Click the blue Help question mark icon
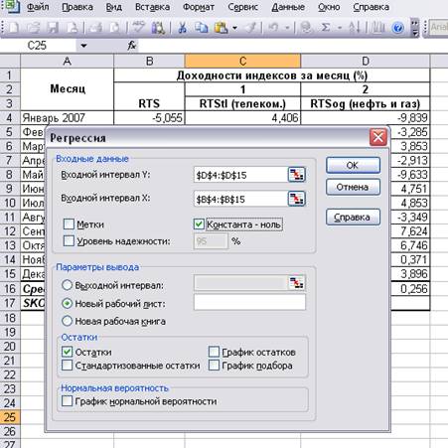Image resolution: width=448 pixels, height=448 pixels. 397,28
